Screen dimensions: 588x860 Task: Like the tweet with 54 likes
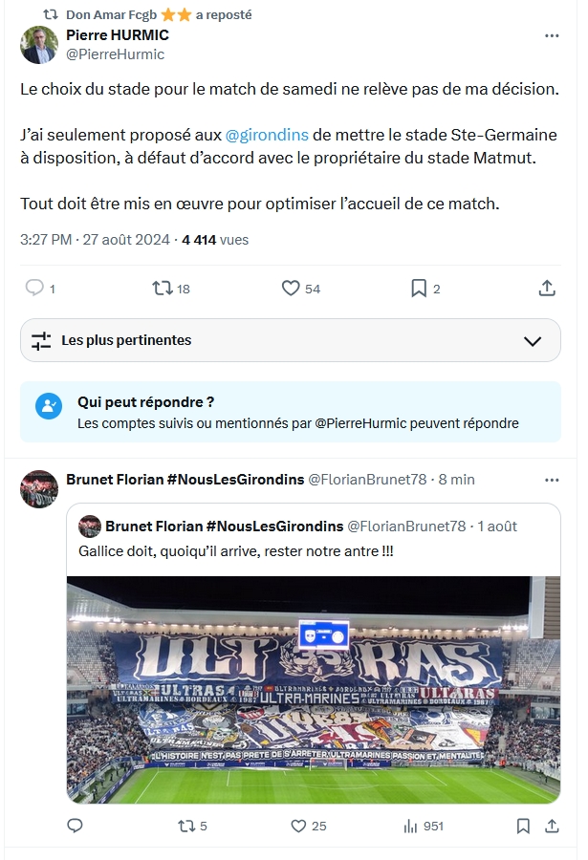[x=291, y=288]
